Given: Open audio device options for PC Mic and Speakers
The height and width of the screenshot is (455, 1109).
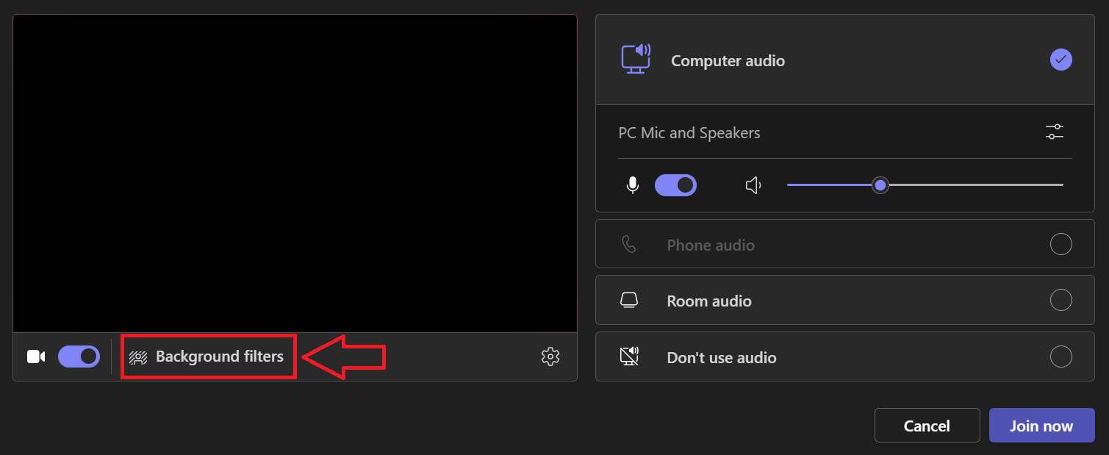Looking at the screenshot, I should tap(1055, 132).
